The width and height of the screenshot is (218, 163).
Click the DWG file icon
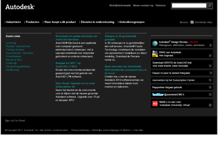coord(155,54)
